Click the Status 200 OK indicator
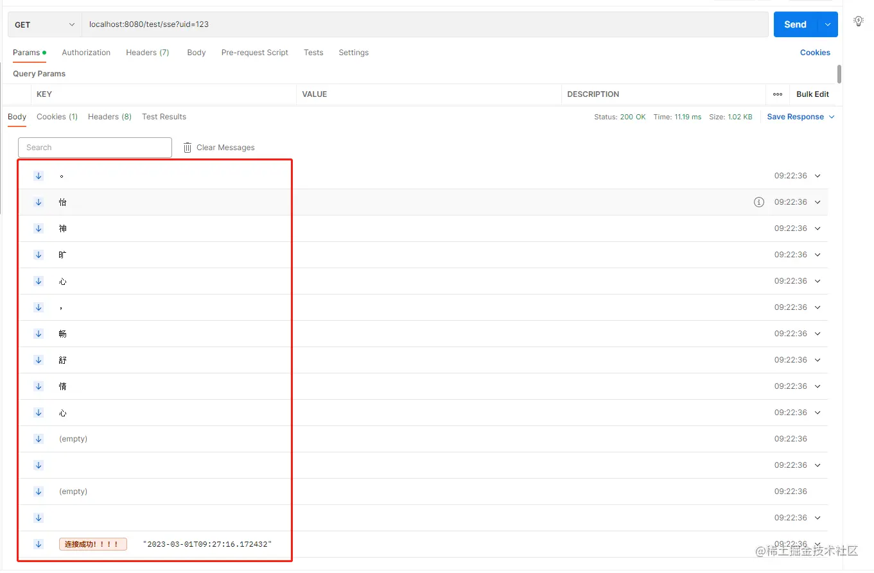Viewport: 874px width, 573px height. tap(620, 117)
